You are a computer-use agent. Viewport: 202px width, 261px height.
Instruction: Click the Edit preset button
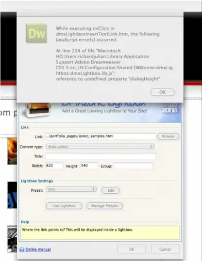tap(111, 190)
